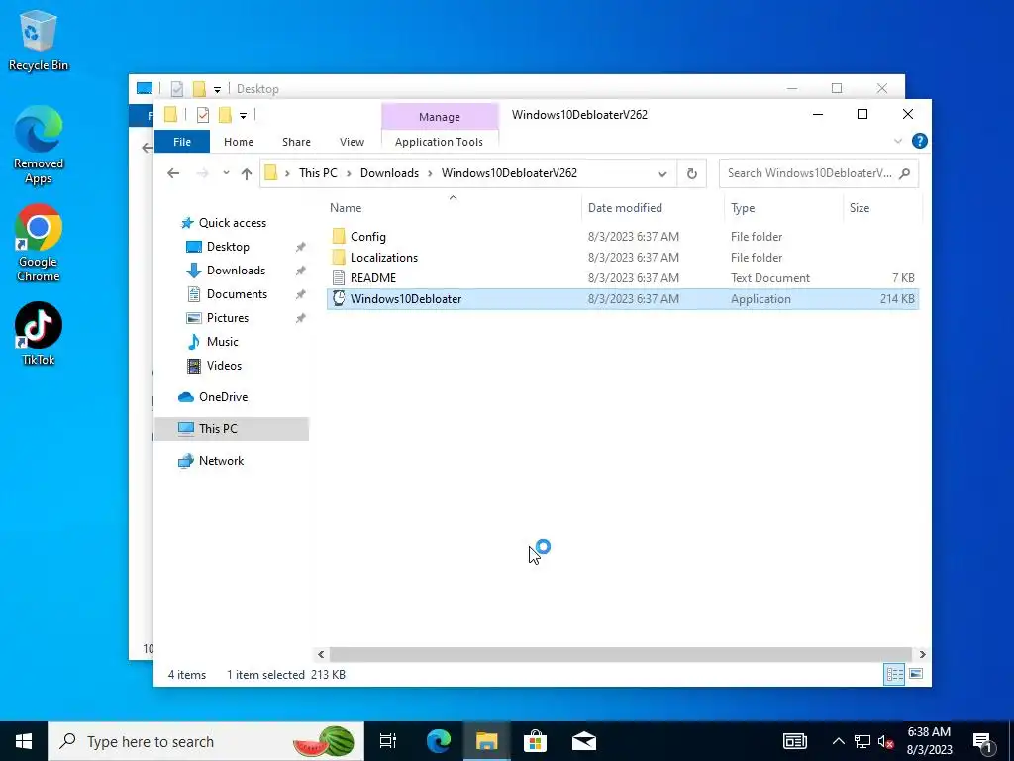Open the Recycle Bin desktop icon
This screenshot has height=761, width=1014.
(38, 40)
